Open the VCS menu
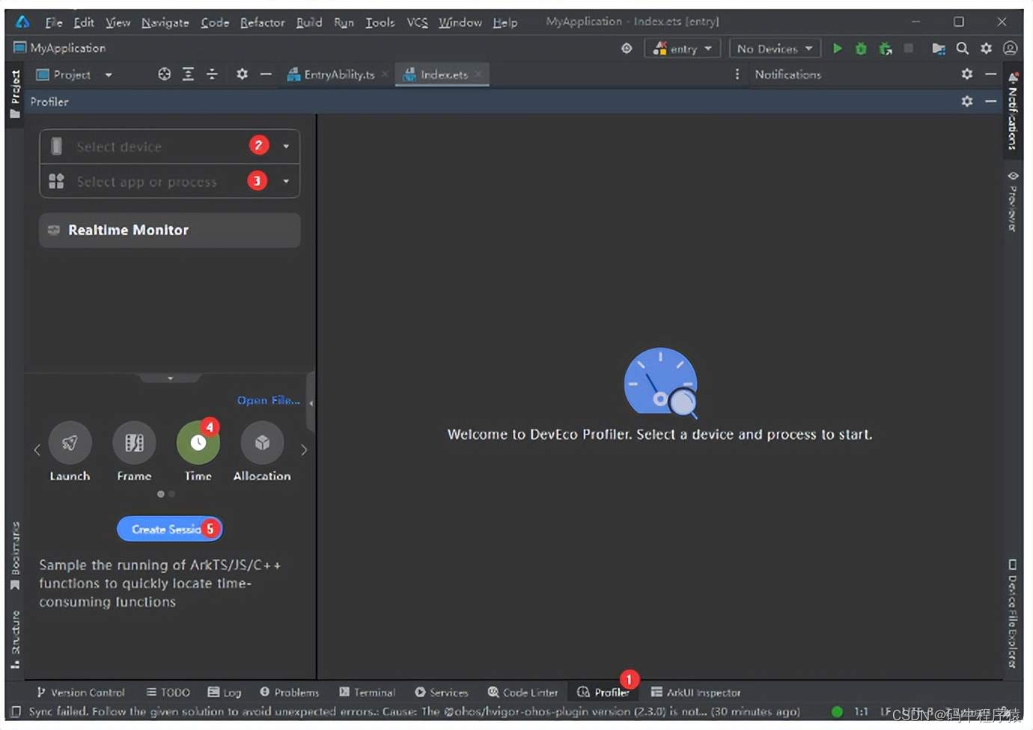 click(417, 22)
